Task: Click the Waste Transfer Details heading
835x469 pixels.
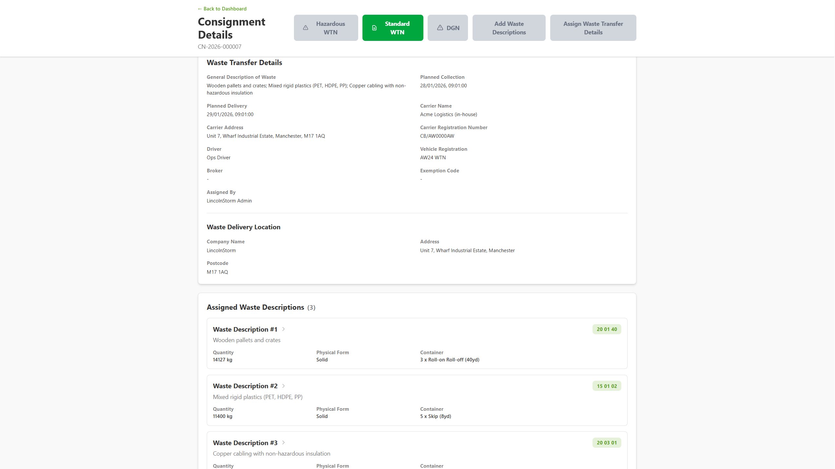Action: click(244, 63)
